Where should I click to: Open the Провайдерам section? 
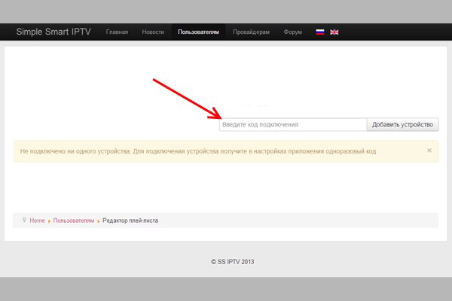click(252, 32)
